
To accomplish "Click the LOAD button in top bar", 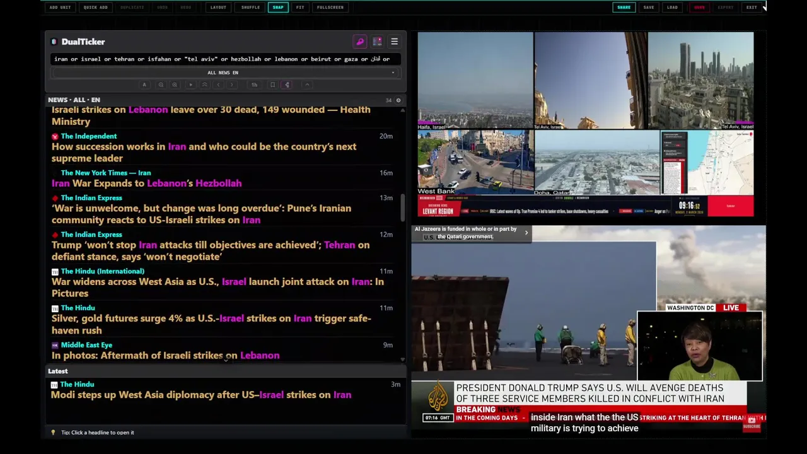I will 673,8.
